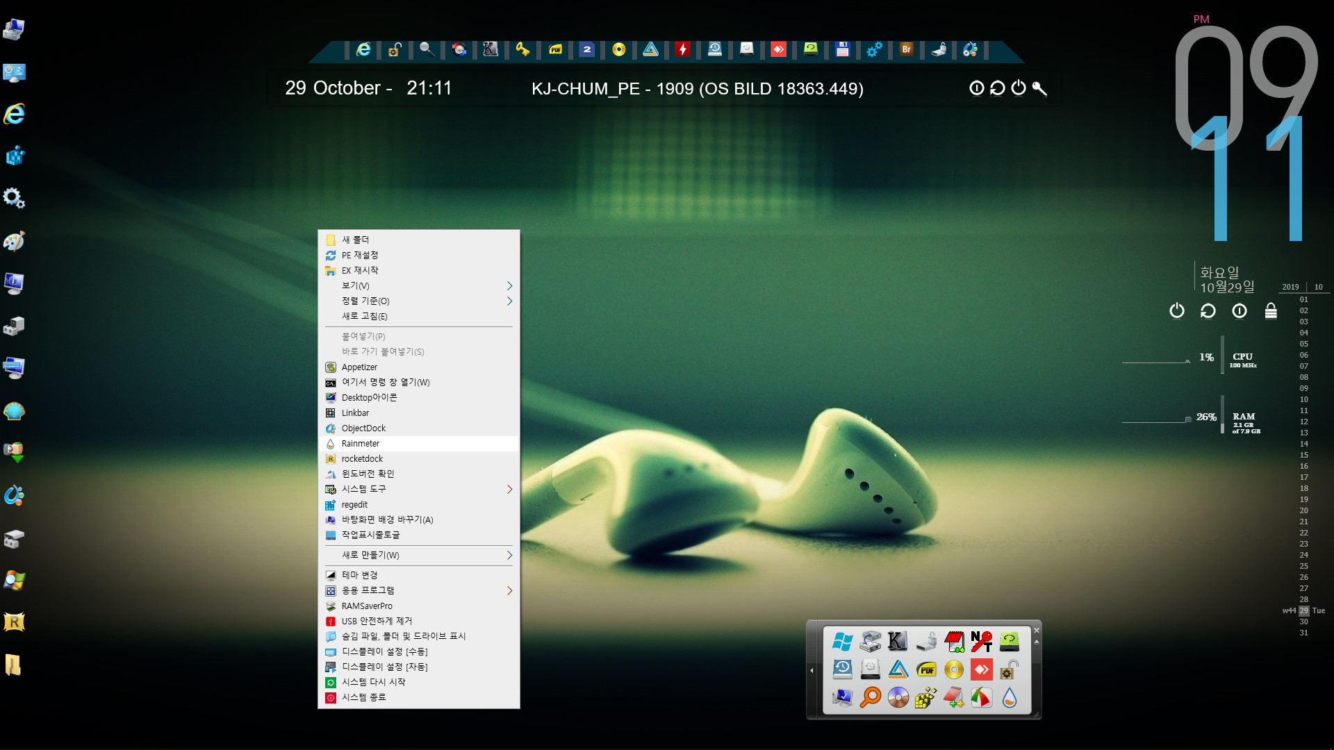
Task: Open the yellow PDF icon in the dock
Action: [x=926, y=670]
